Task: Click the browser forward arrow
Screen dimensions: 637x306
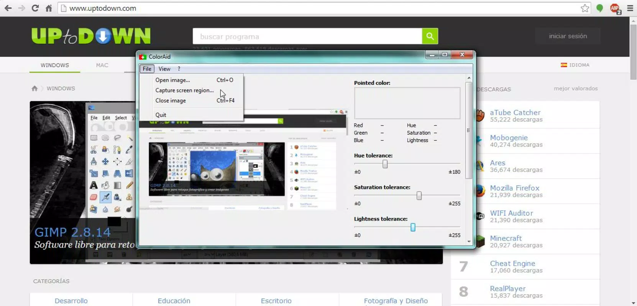Action: pyautogui.click(x=21, y=8)
